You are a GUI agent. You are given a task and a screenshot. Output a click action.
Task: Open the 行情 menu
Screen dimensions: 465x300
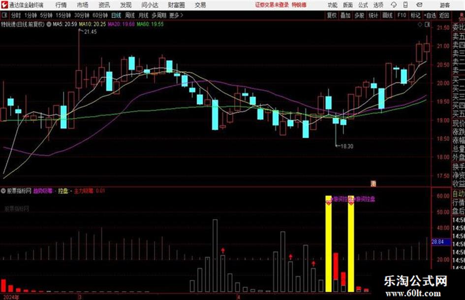pyautogui.click(x=61, y=5)
